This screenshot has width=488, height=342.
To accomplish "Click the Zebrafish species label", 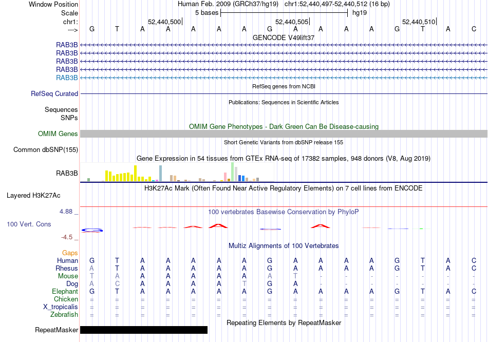I will tap(64, 315).
